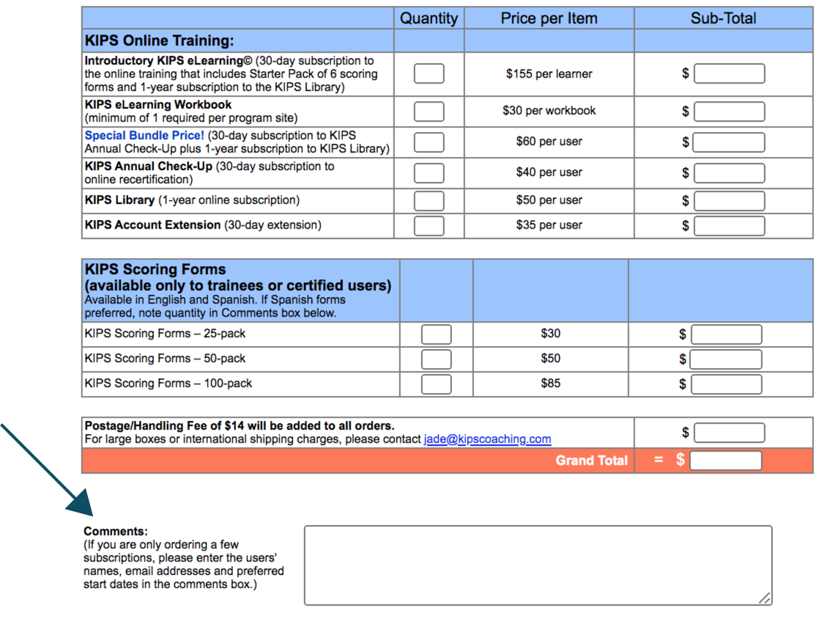
Task: Click the Grand Total amount field
Action: point(726,460)
